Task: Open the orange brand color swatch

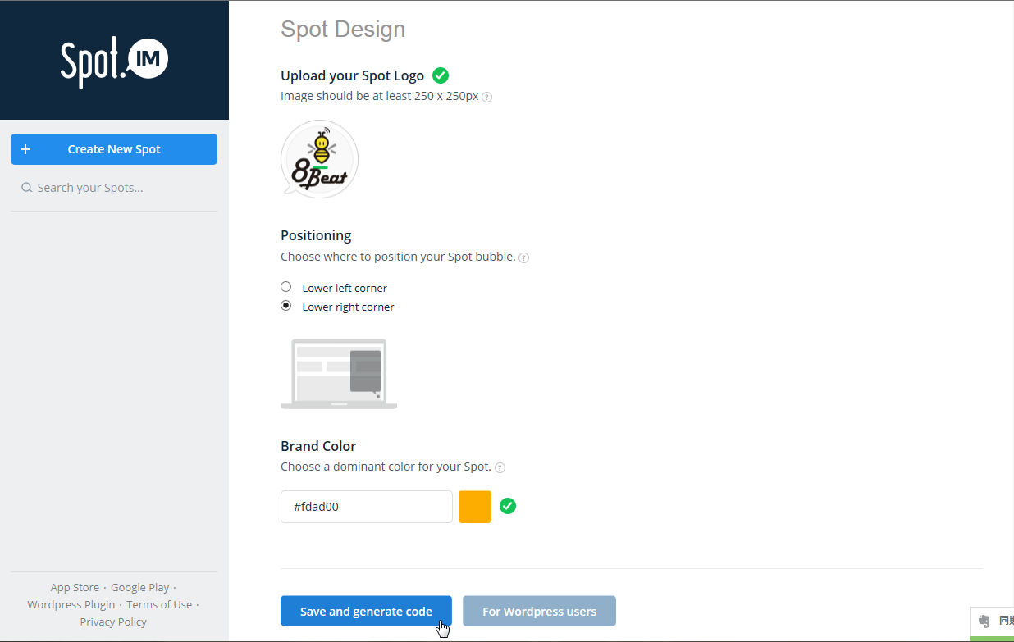Action: [475, 507]
